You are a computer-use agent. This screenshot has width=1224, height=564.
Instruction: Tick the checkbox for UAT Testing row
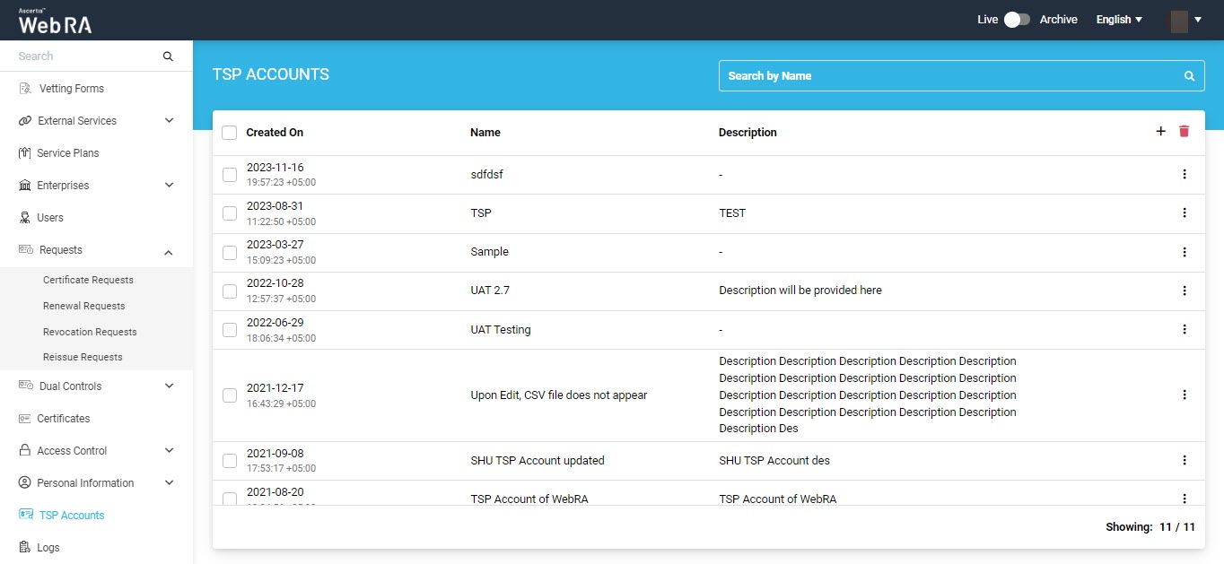pos(230,330)
